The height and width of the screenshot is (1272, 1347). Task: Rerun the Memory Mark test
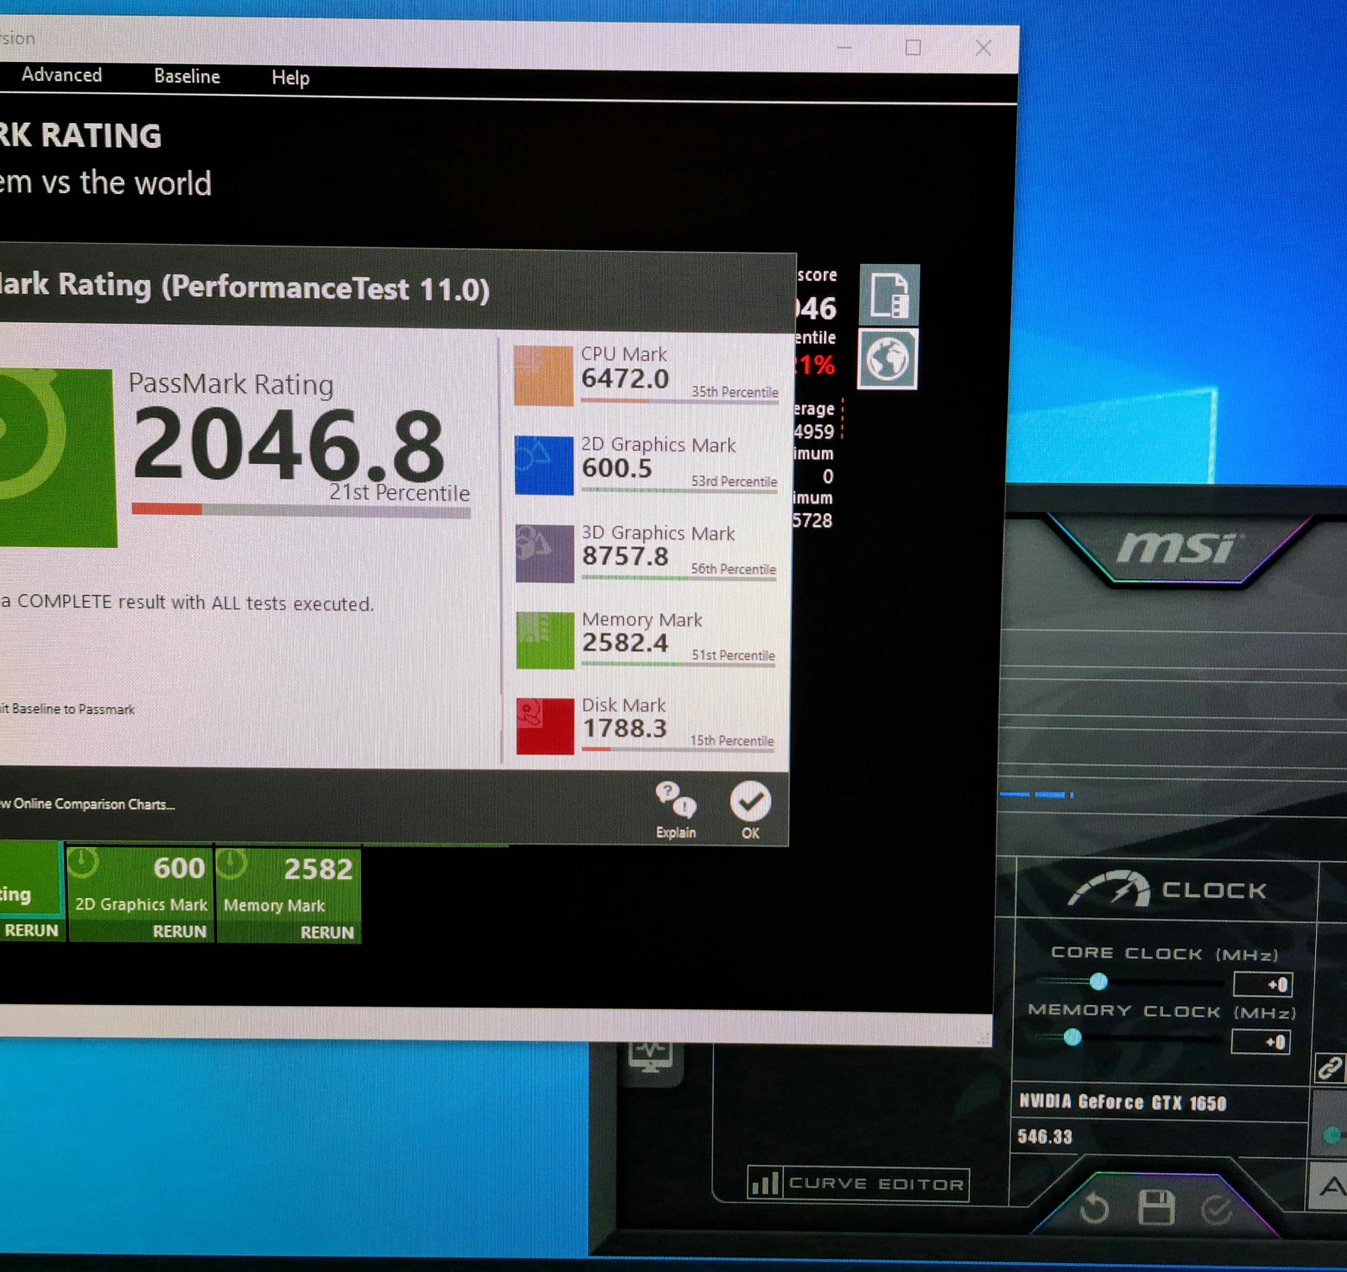328,933
